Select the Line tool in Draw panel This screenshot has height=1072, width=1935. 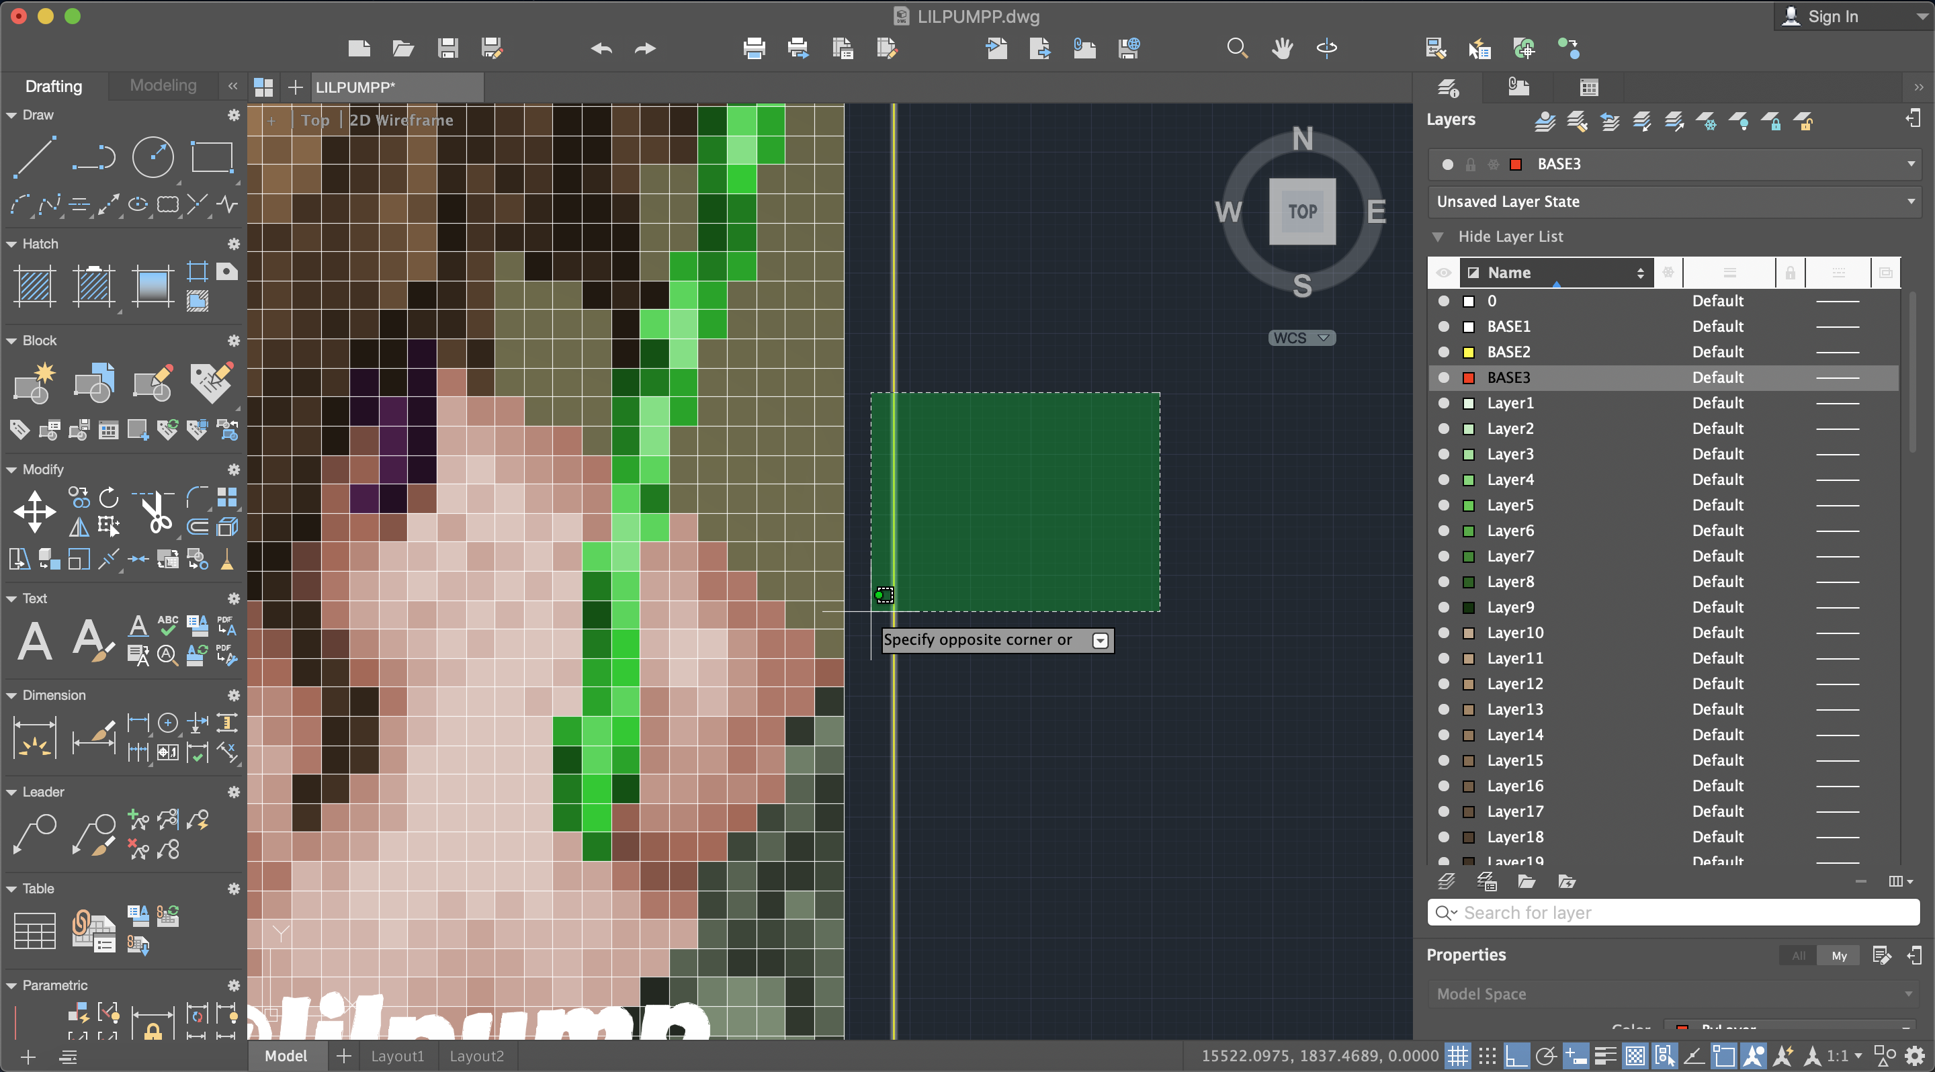click(x=34, y=158)
